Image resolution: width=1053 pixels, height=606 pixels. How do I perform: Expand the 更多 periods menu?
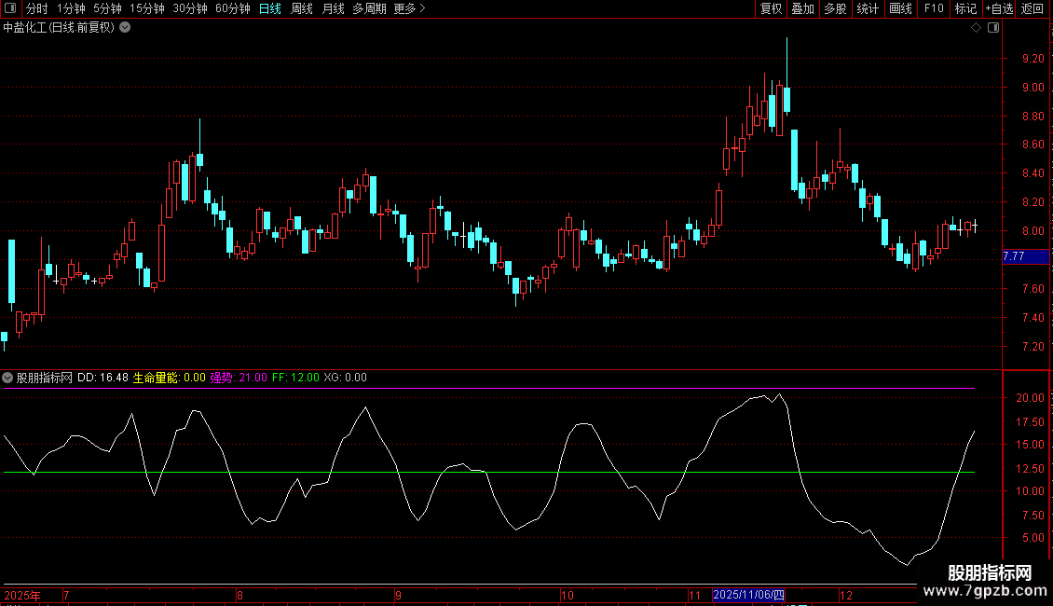410,8
